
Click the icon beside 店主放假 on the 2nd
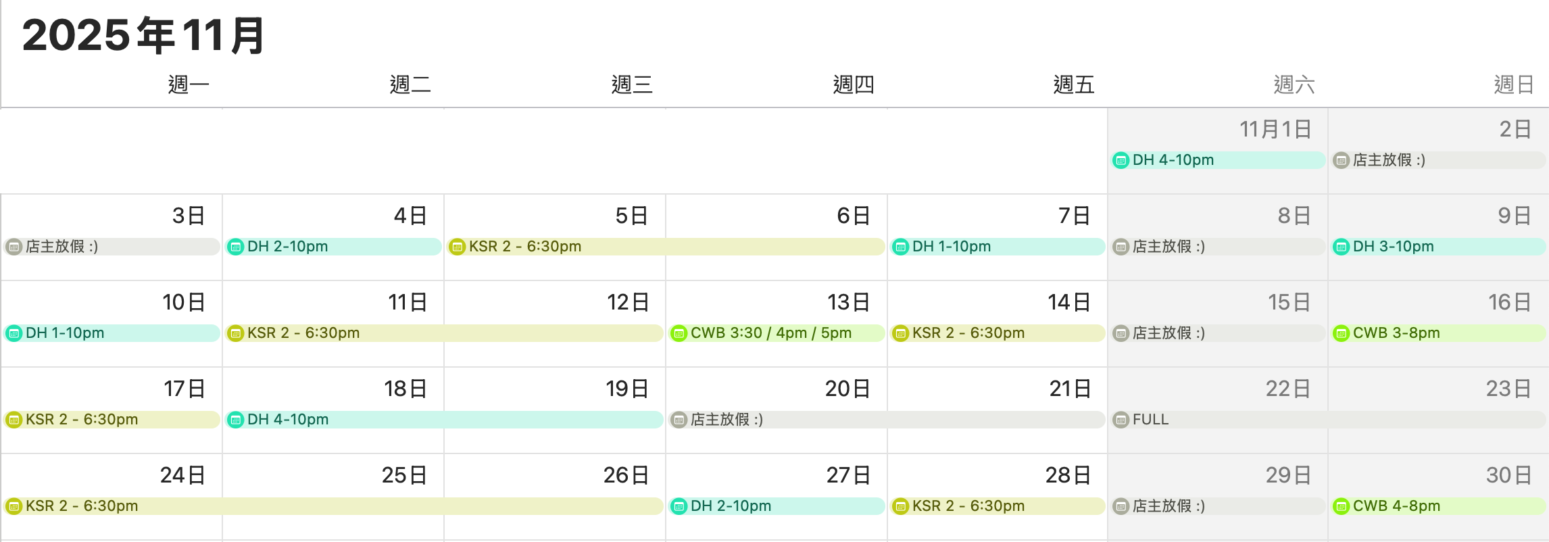click(1341, 160)
